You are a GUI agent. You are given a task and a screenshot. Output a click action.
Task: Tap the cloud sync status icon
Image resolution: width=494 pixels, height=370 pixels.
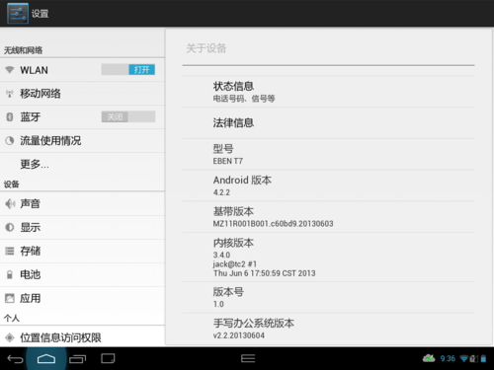click(x=429, y=358)
